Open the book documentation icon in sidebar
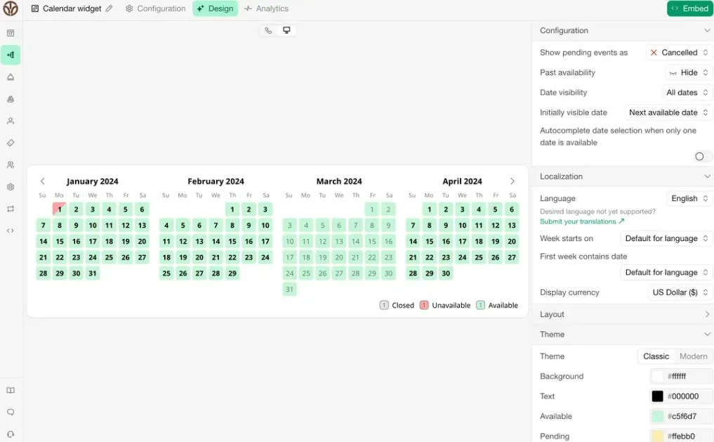 click(11, 390)
